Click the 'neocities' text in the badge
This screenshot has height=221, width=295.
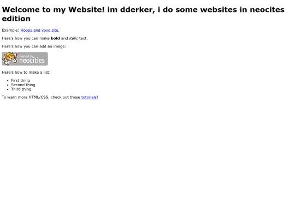[x=32, y=61]
